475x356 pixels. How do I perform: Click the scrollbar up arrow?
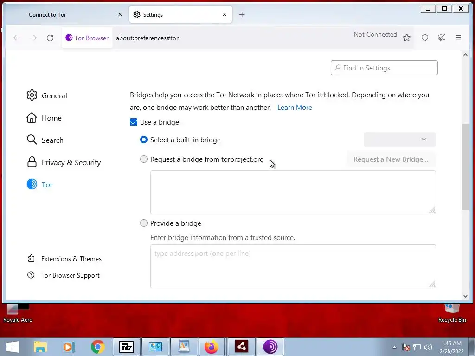465,55
